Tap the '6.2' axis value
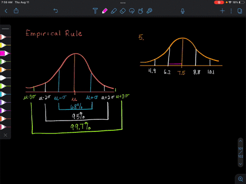Screen dimensions: 246x184 pyautogui.click(x=167, y=72)
